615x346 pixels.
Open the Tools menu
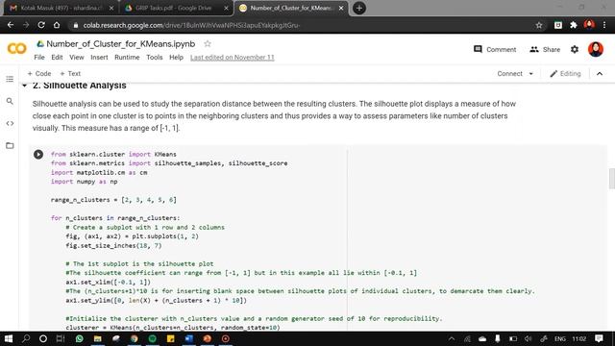154,58
